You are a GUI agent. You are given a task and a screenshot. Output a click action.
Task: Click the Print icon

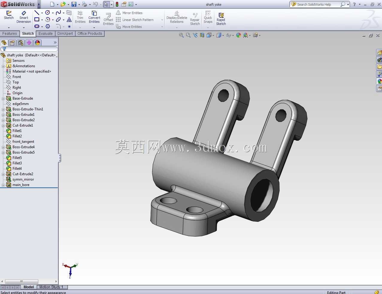(84, 4)
